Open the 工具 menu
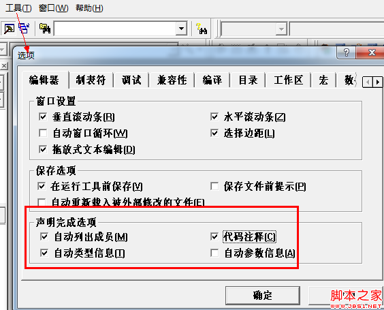Image resolution: width=384 pixels, height=310 pixels. (x=18, y=8)
